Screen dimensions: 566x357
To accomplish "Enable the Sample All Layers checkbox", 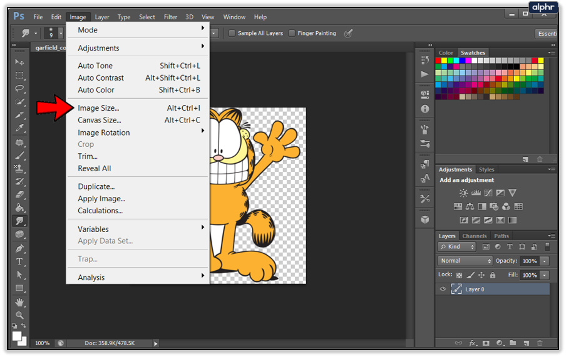I will pos(232,33).
